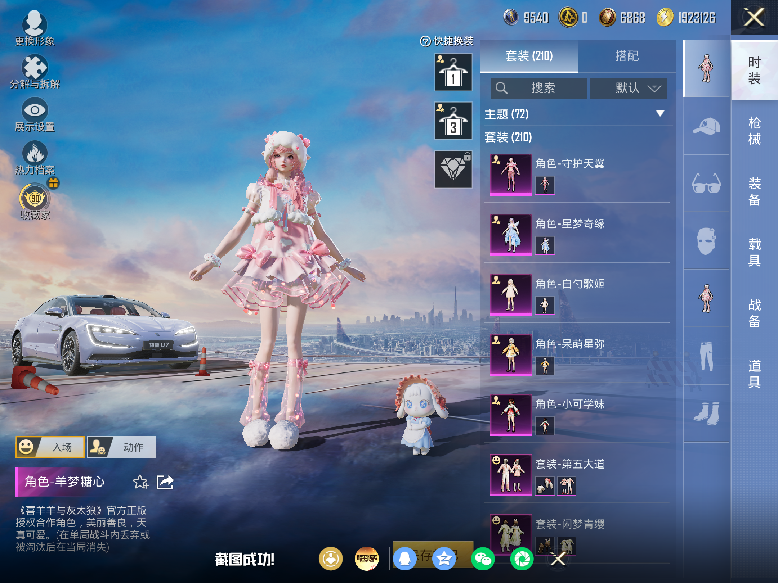Close the wardrobe with top X
Screen dimensions: 778x583
754,17
